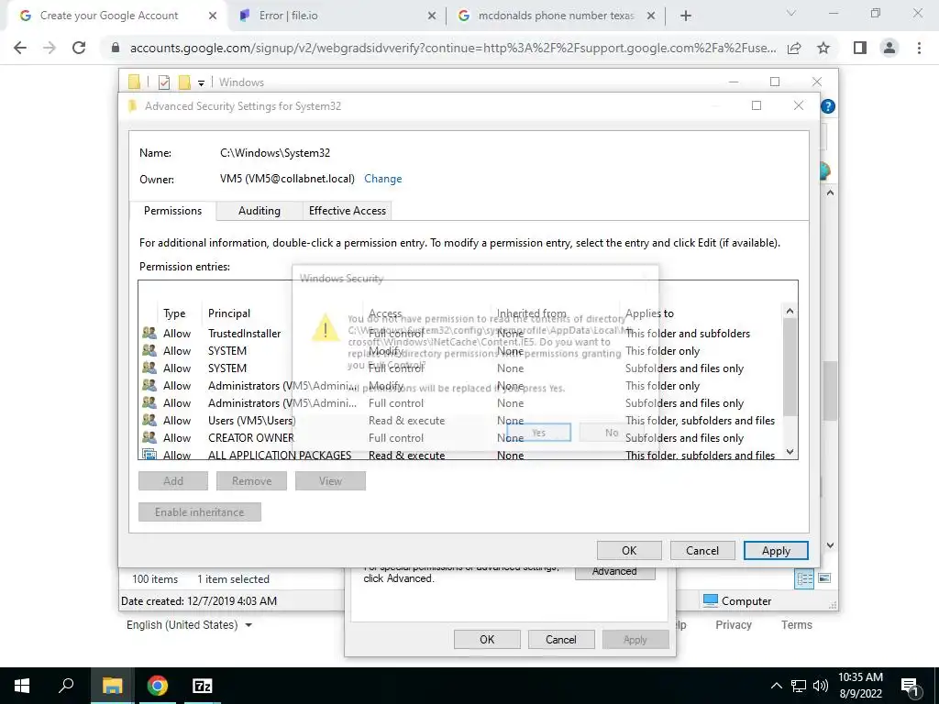Image resolution: width=939 pixels, height=704 pixels.
Task: View site lock information icon
Action: tap(116, 48)
